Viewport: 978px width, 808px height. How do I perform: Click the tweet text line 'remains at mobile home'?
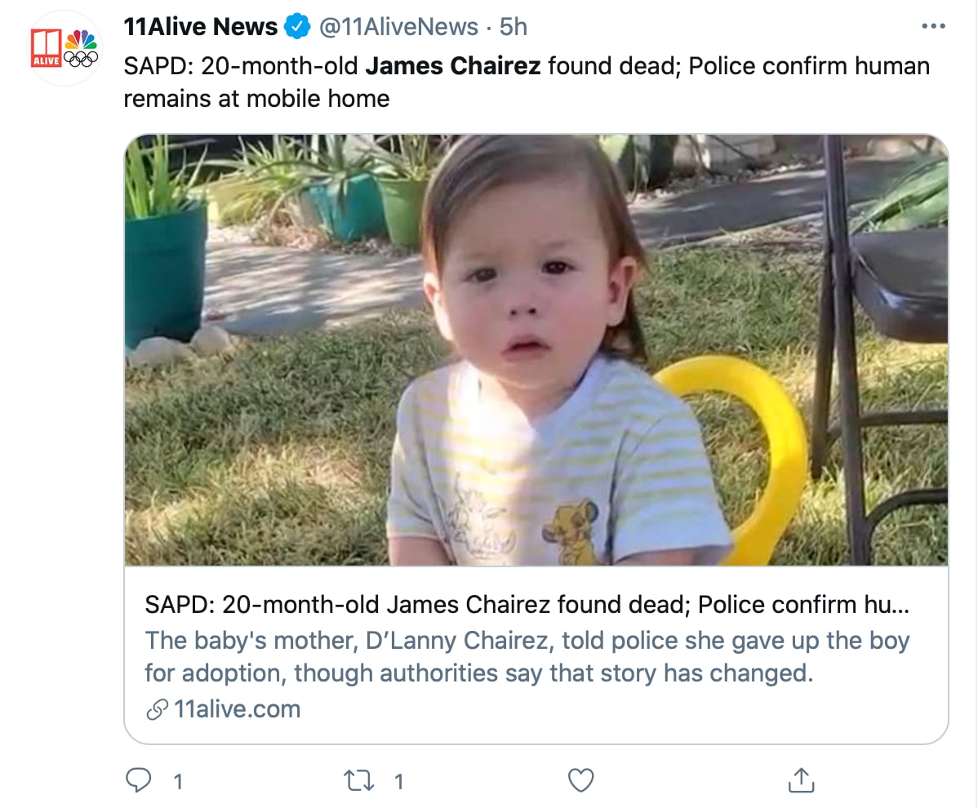coord(256,99)
